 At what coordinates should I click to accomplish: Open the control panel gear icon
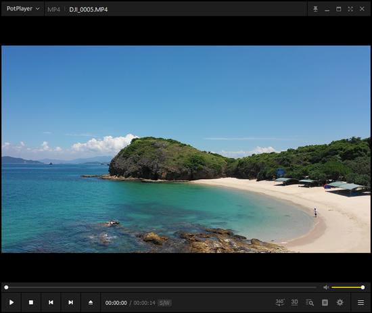point(340,302)
